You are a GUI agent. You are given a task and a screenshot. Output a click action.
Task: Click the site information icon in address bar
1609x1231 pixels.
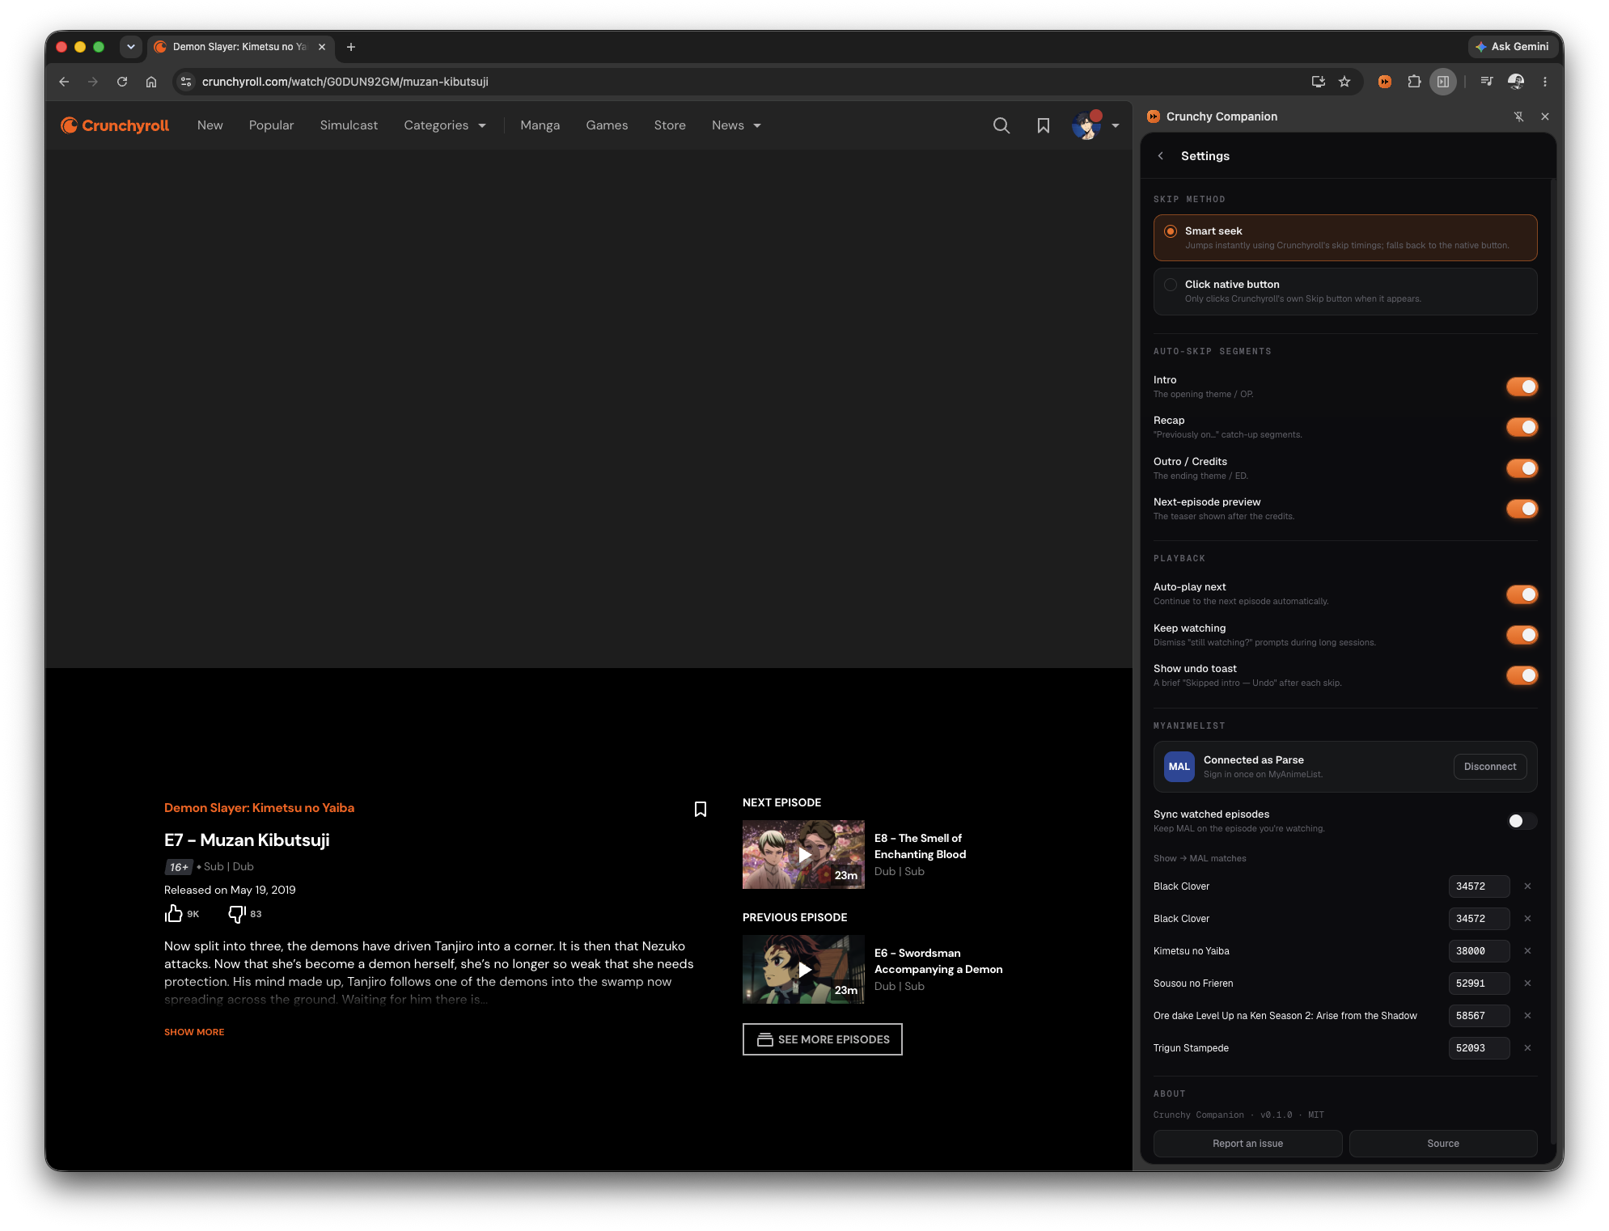point(186,82)
